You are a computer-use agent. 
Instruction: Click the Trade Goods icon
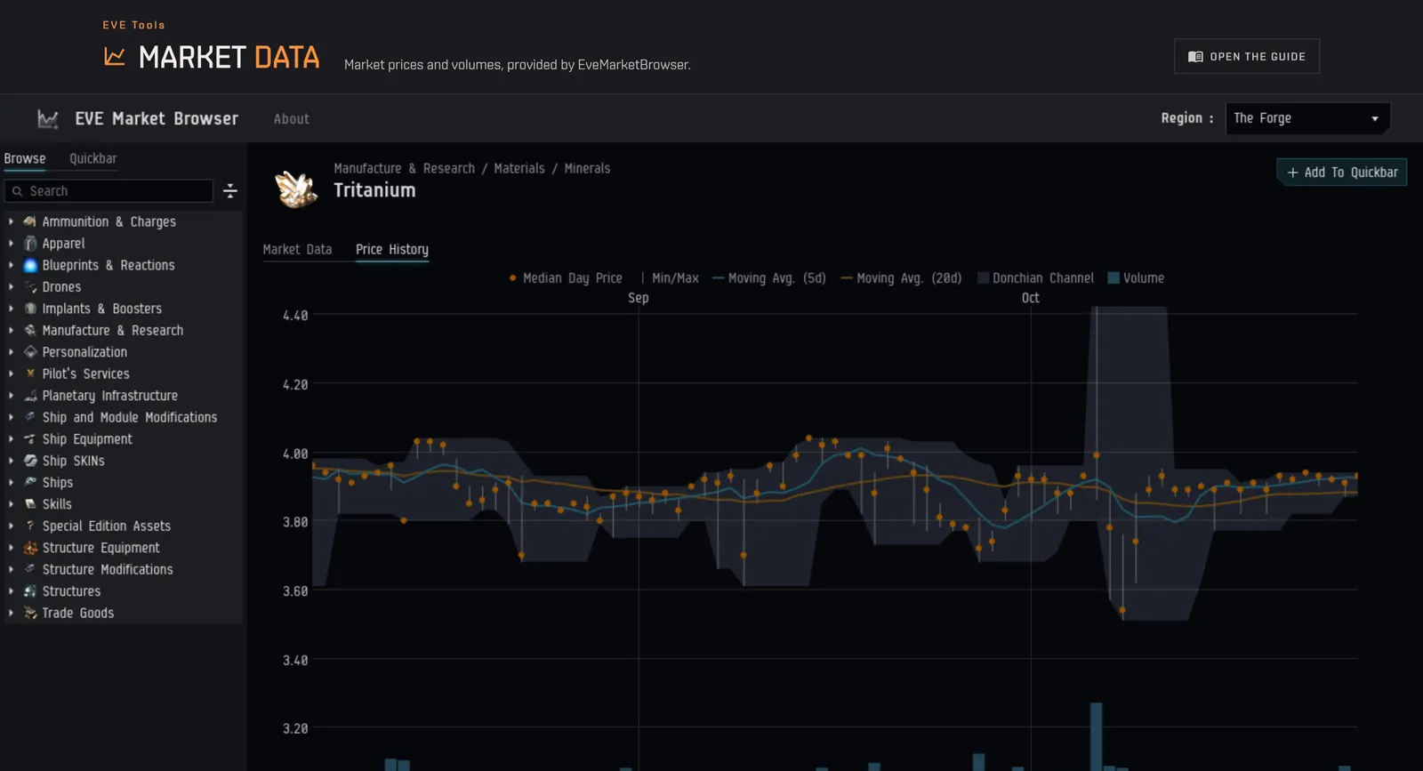point(30,613)
